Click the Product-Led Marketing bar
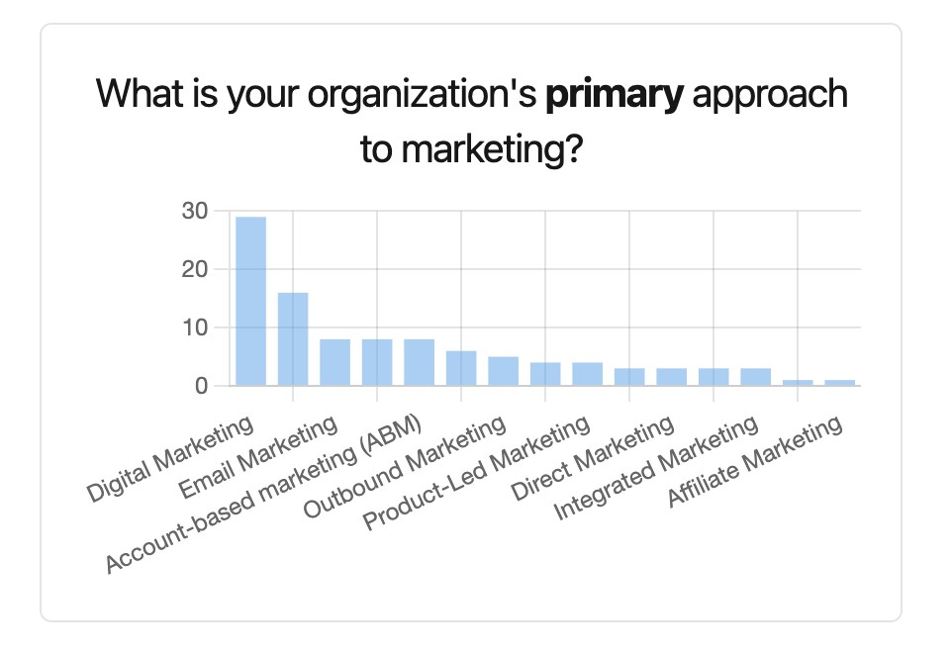The image size is (952, 653). (587, 374)
